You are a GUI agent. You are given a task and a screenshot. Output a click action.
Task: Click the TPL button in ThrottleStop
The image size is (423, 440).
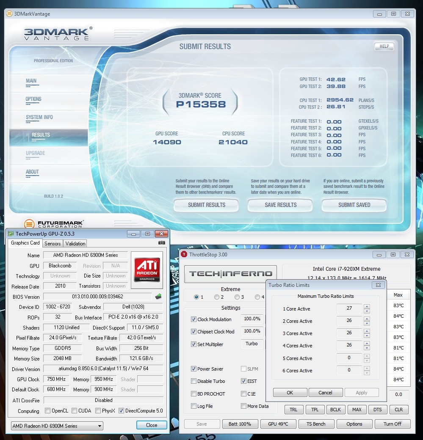click(x=315, y=410)
